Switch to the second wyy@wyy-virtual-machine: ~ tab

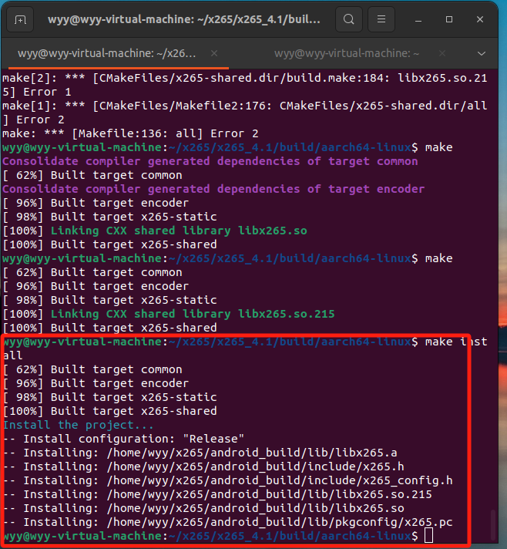[346, 54]
